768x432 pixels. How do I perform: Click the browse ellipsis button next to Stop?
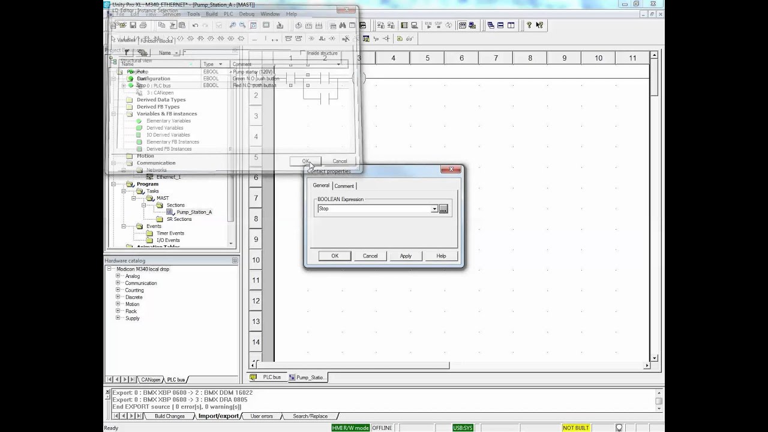(443, 209)
